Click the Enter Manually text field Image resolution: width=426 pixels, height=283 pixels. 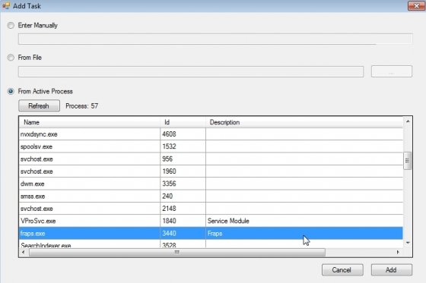tap(215, 39)
